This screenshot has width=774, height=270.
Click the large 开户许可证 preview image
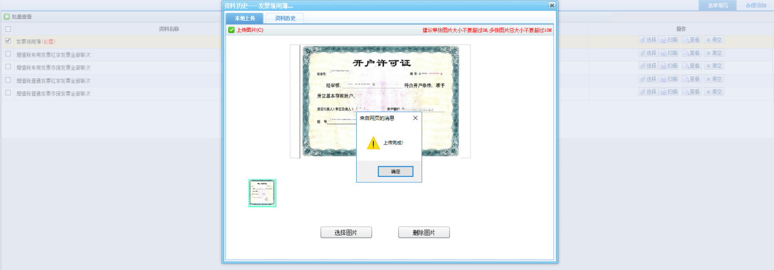coord(380,101)
